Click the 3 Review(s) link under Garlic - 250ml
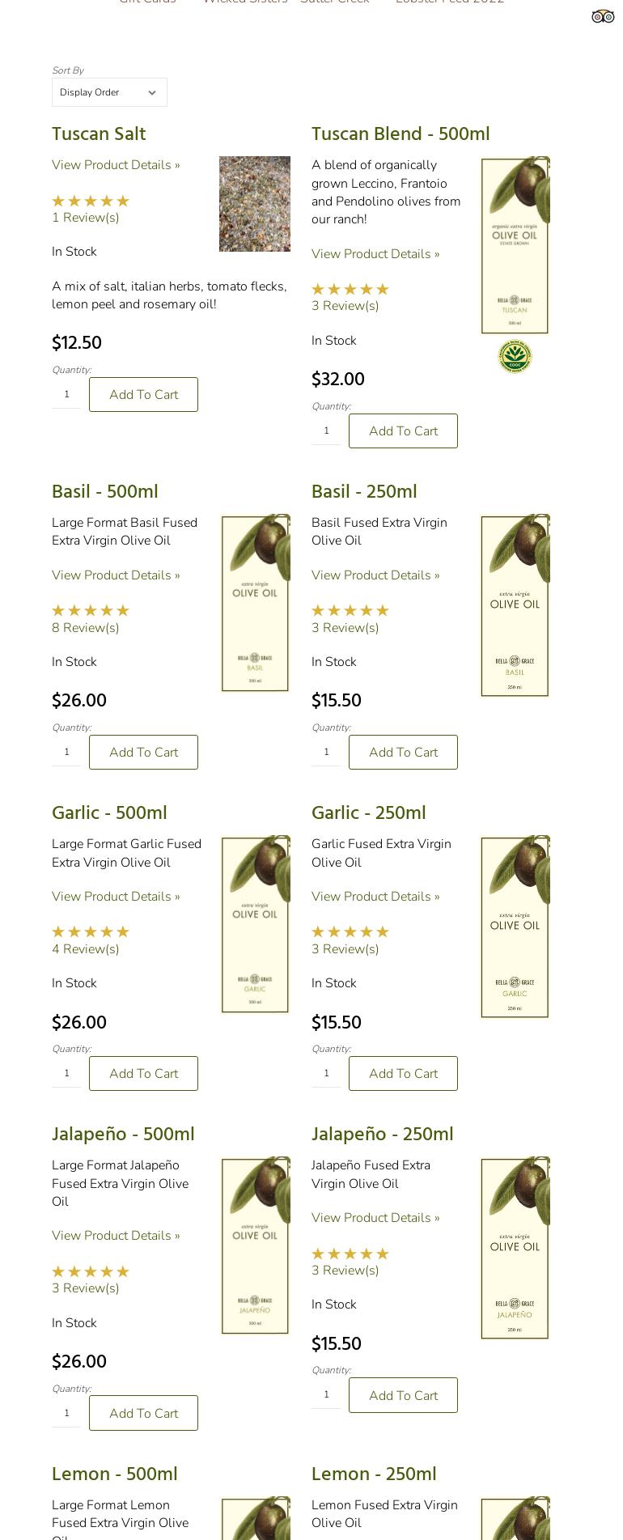 click(345, 948)
